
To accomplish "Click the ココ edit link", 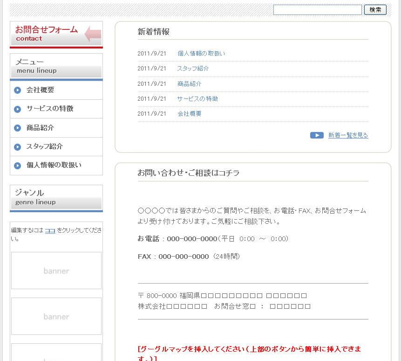I will (x=50, y=230).
